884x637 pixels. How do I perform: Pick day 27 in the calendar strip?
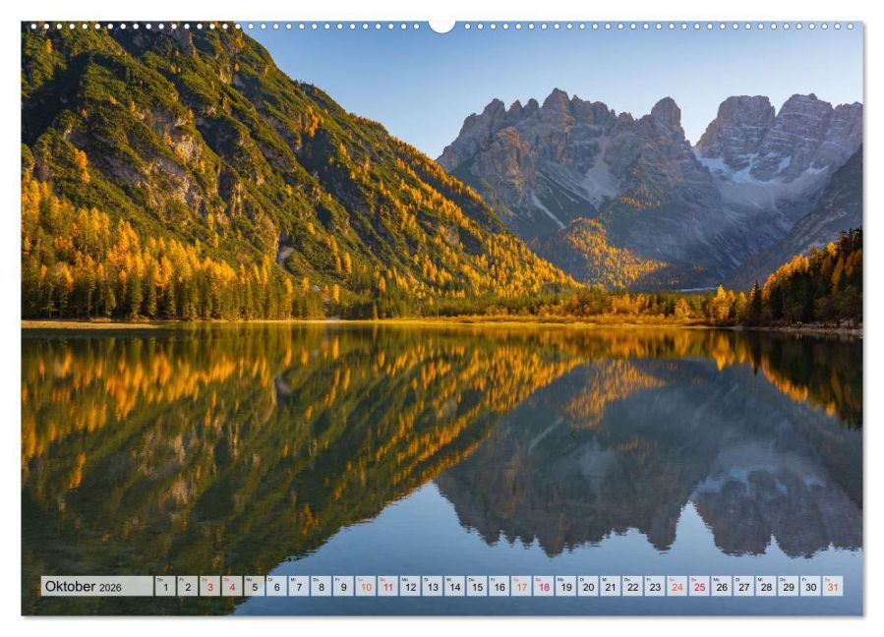tap(744, 586)
